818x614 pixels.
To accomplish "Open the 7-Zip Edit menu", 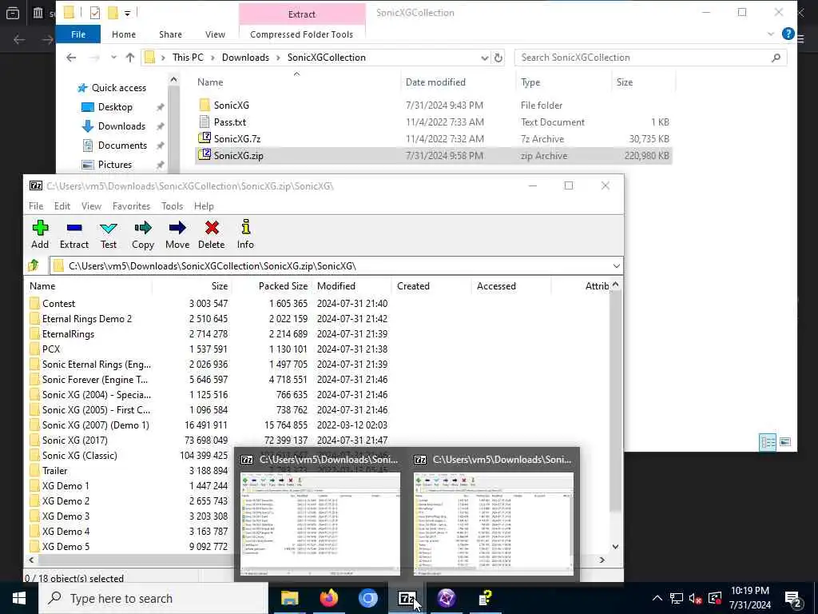I will (62, 206).
